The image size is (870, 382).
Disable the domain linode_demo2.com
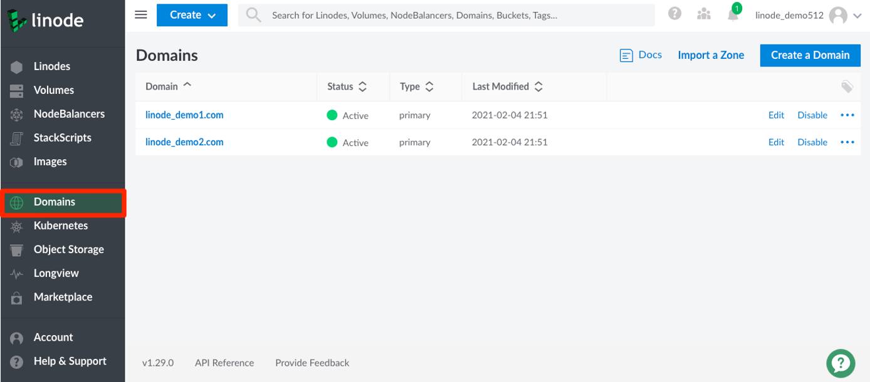click(812, 142)
